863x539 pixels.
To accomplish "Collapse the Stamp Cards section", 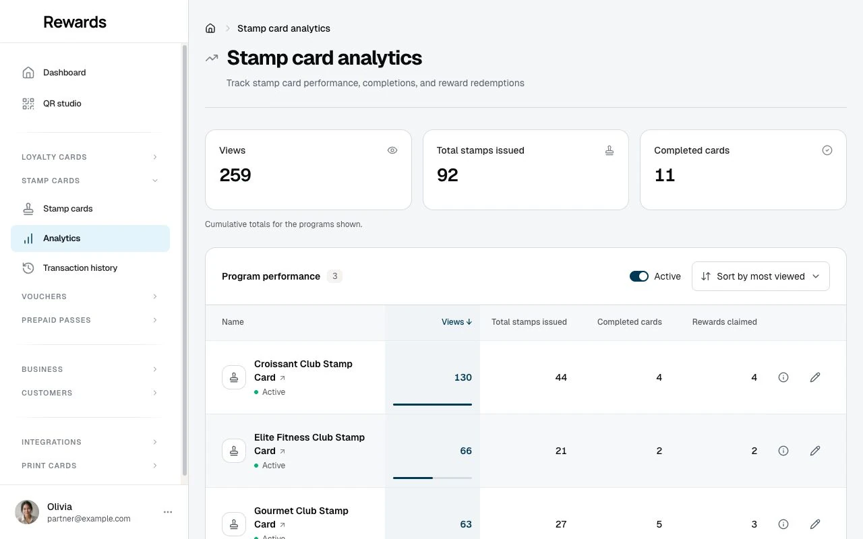I will (90, 181).
